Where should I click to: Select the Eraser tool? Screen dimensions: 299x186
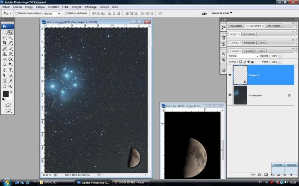pos(5,59)
